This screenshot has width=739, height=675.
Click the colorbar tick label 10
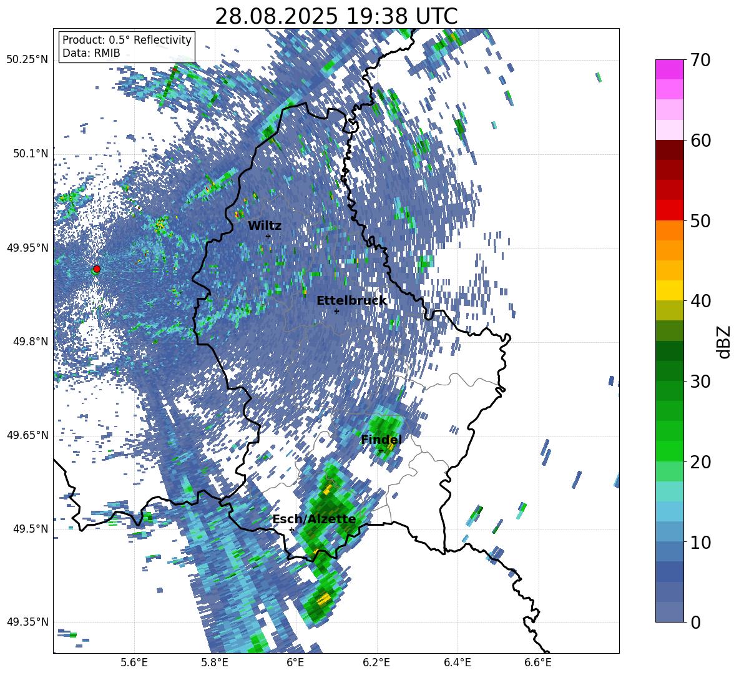pyautogui.click(x=700, y=542)
